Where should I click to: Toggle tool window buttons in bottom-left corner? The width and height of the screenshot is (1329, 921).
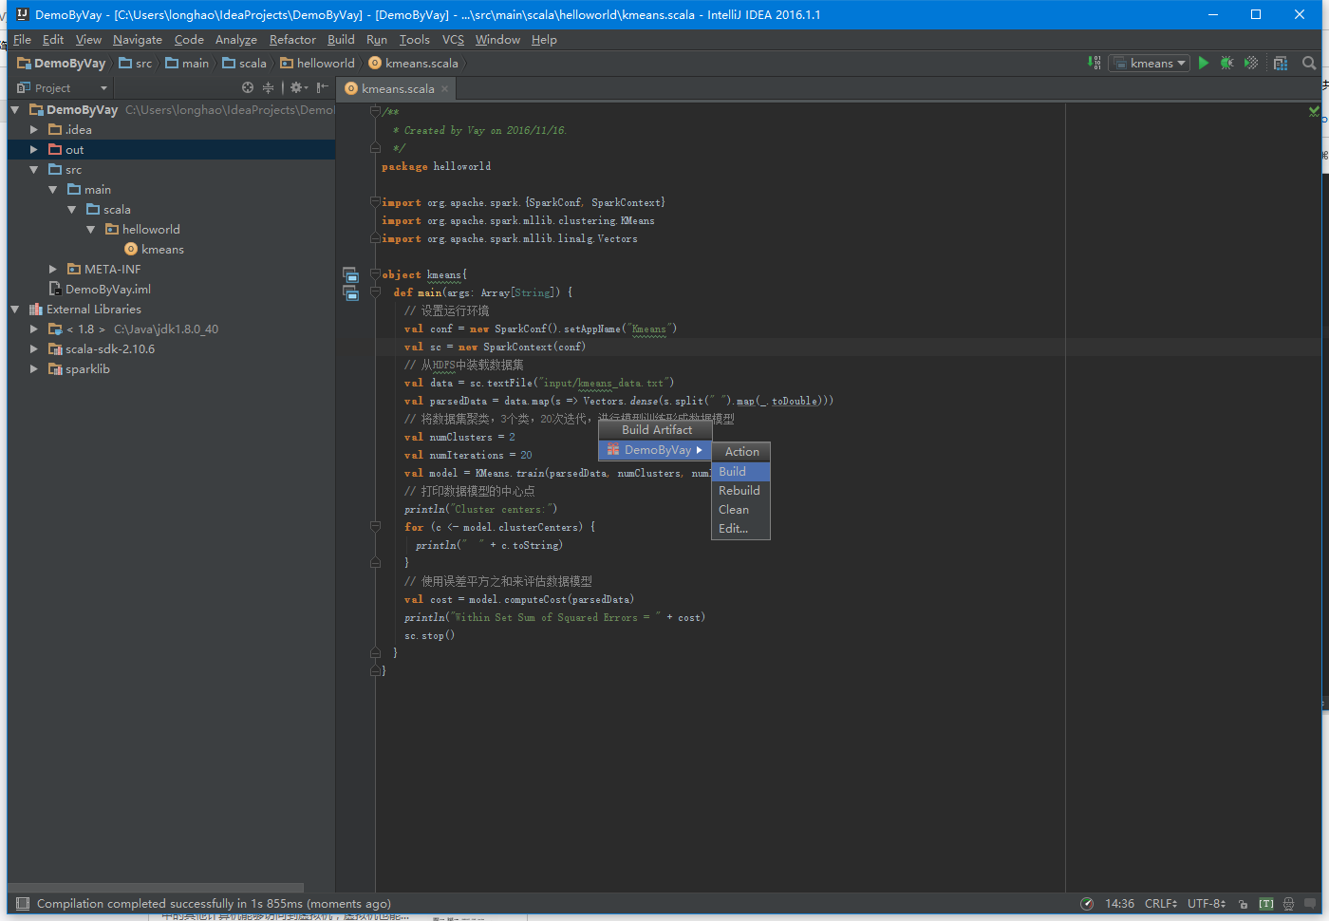23,904
